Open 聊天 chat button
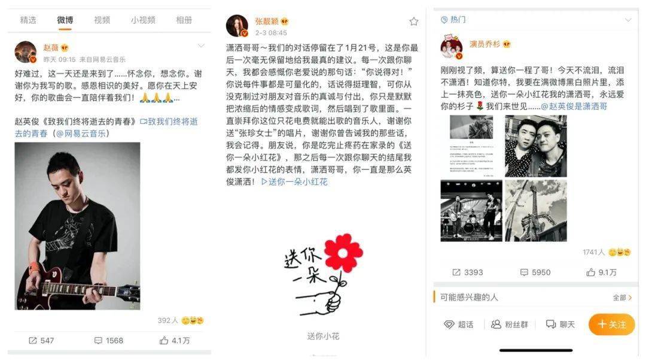The image size is (646, 364). pyautogui.click(x=560, y=324)
